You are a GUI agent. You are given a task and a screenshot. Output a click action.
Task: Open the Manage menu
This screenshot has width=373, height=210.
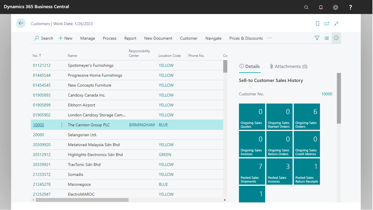88,38
